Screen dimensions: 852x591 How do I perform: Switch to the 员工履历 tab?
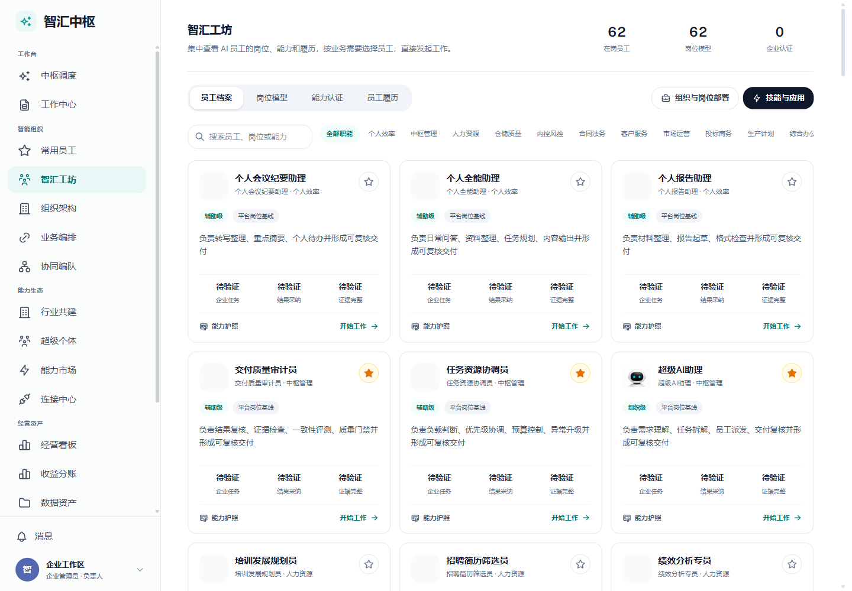pyautogui.click(x=382, y=98)
